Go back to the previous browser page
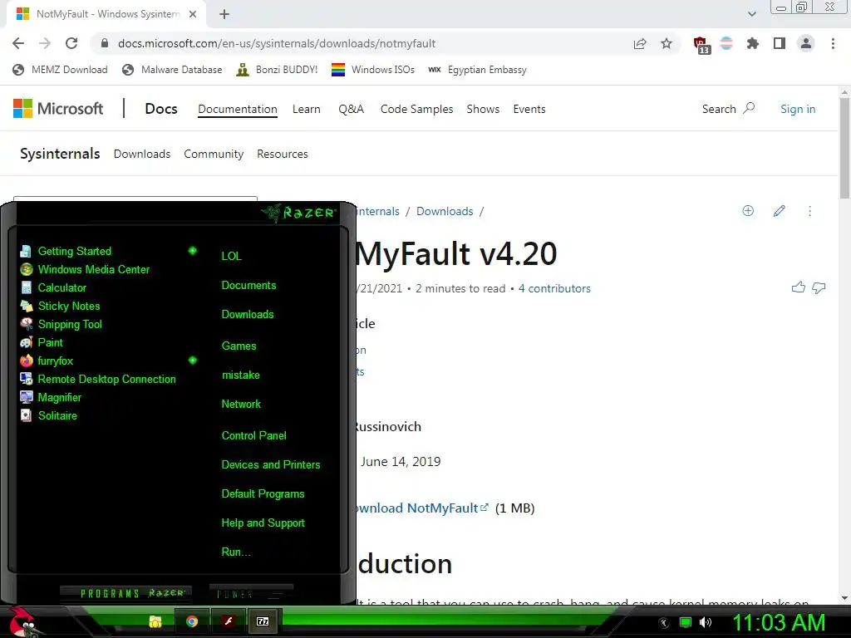The height and width of the screenshot is (638, 851). (18, 43)
